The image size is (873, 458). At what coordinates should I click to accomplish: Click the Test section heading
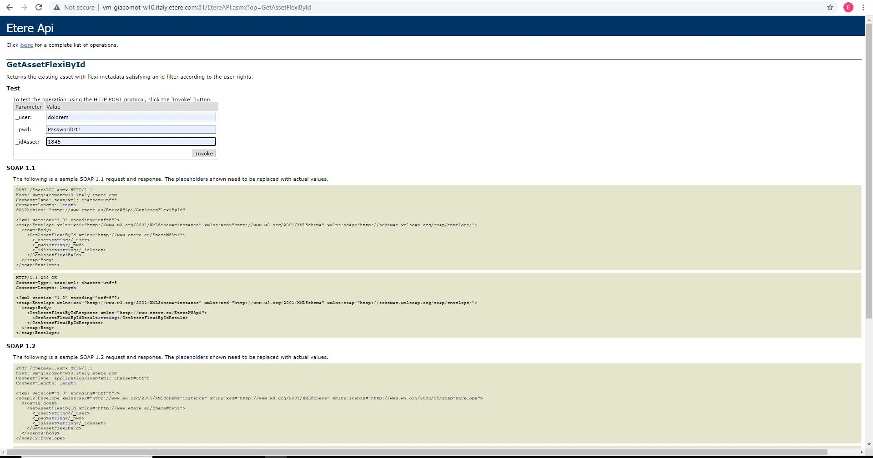13,89
